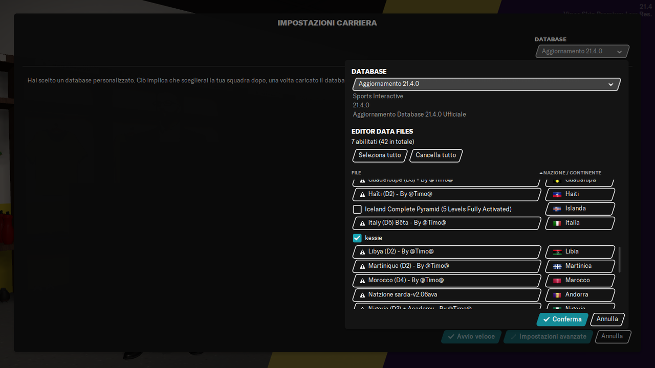
Task: Click the warning icon beside Haiti (D2) file
Action: (x=362, y=194)
